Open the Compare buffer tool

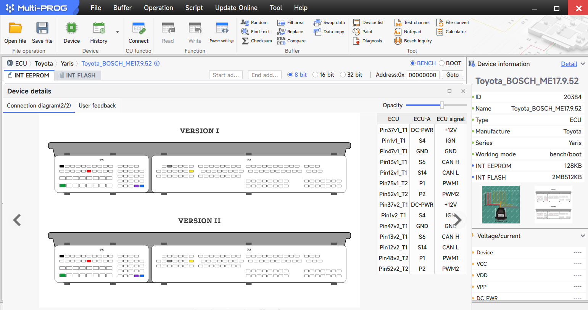tap(292, 41)
